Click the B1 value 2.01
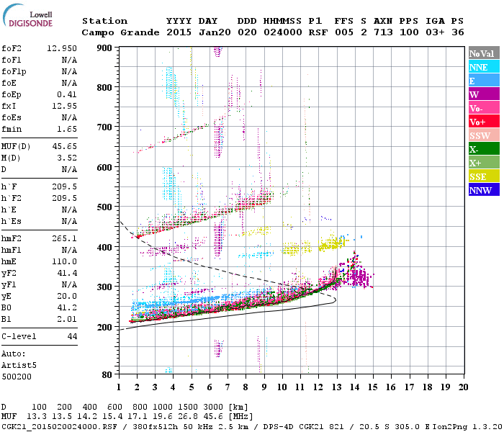Screen dimensions: 504x432 tap(67, 320)
